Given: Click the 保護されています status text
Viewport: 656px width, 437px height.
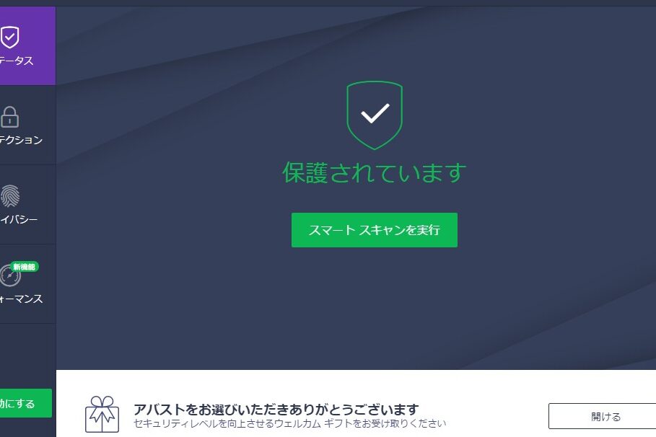Looking at the screenshot, I should (x=375, y=173).
